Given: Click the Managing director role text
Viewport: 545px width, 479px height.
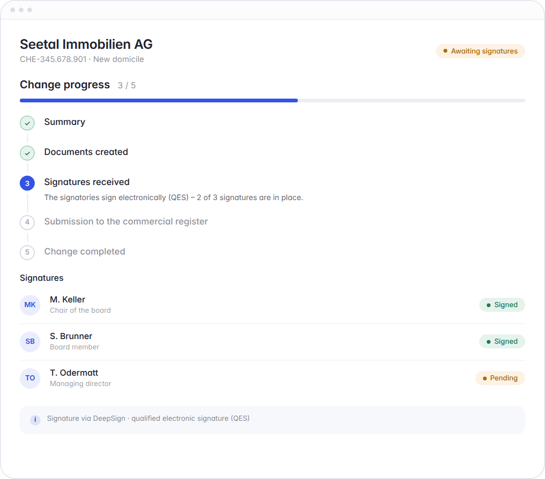Looking at the screenshot, I should coord(81,384).
